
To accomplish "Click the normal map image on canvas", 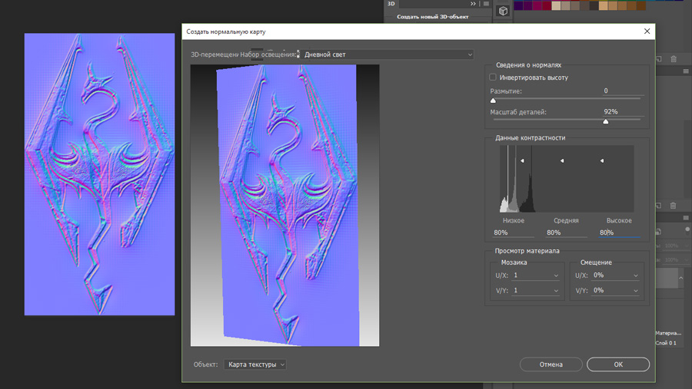I will tap(99, 174).
